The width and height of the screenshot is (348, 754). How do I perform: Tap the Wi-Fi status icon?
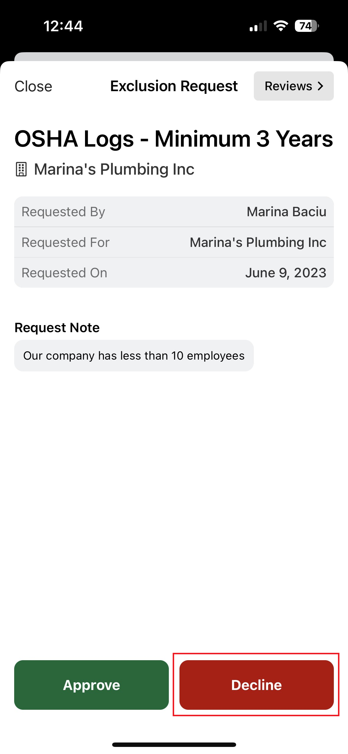coord(280,26)
